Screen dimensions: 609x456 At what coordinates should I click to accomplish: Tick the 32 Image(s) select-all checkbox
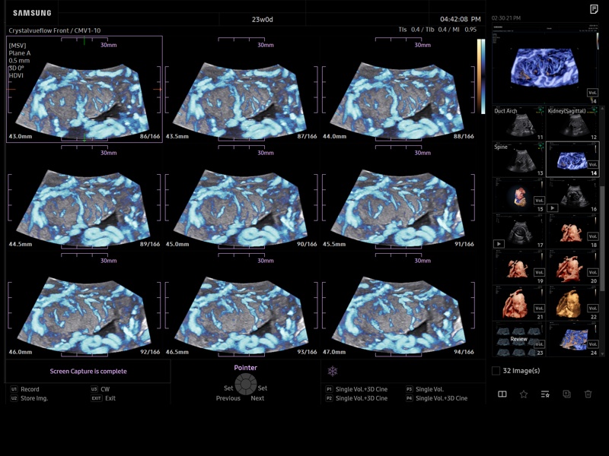[x=496, y=371]
